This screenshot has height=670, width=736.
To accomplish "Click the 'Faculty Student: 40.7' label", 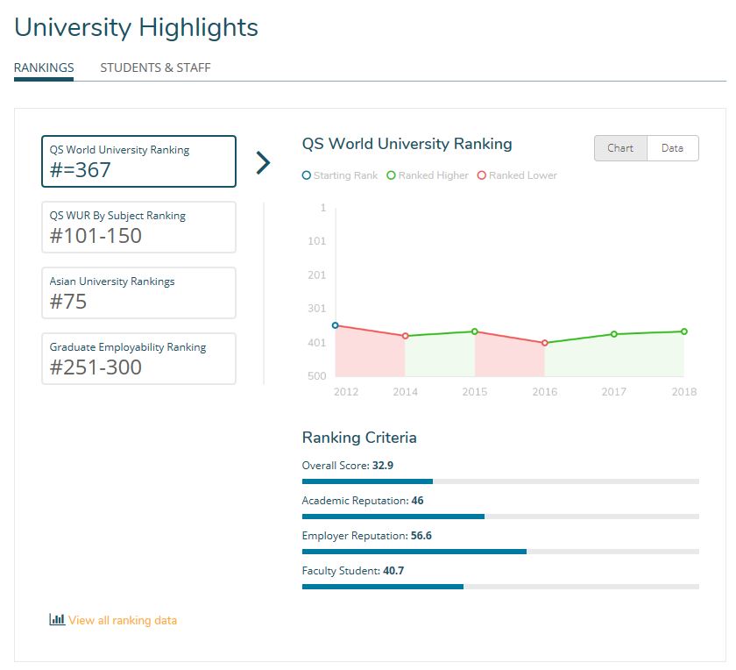I will click(353, 571).
